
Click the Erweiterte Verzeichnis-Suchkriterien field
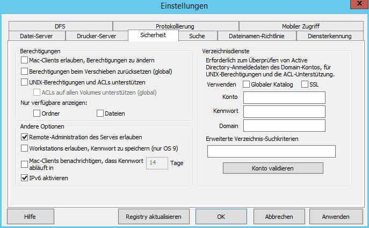(271, 151)
